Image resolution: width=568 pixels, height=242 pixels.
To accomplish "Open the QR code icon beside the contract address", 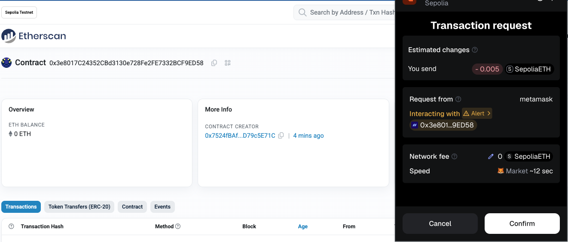I will (228, 63).
